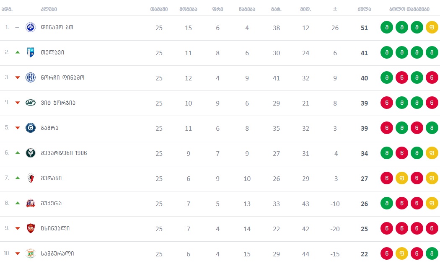Open the თელავი team name link

point(52,52)
